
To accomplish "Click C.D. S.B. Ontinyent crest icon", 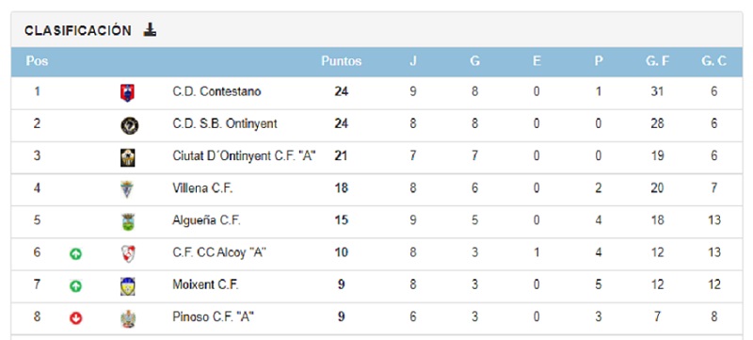I will coord(129,126).
